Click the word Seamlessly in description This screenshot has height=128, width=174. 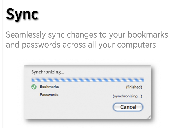coord(26,35)
